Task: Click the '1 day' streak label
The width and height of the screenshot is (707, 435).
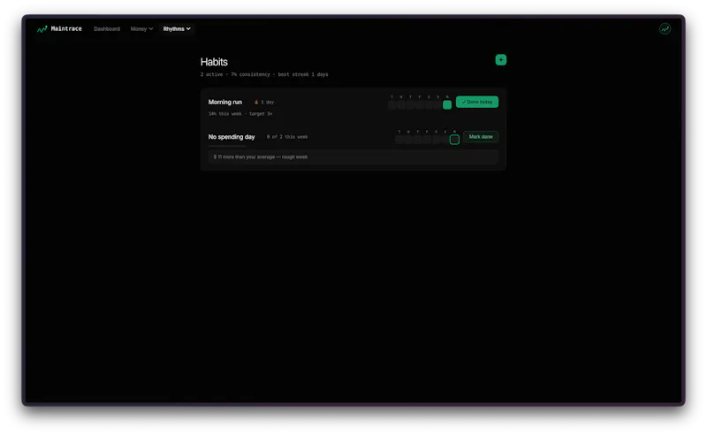Action: coord(268,102)
